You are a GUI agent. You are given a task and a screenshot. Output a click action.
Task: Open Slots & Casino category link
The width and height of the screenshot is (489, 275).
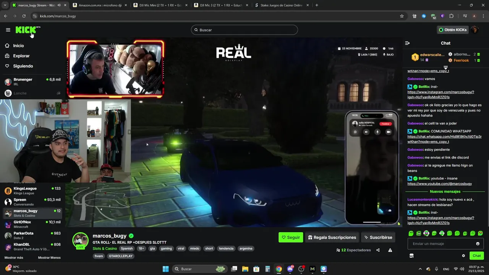click(x=105, y=249)
